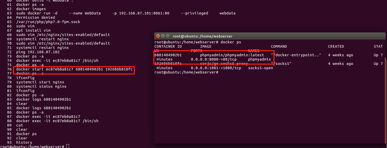
Task: Click history line 76 'docker start ec87eb8a81c7'
Action: tap(45, 69)
